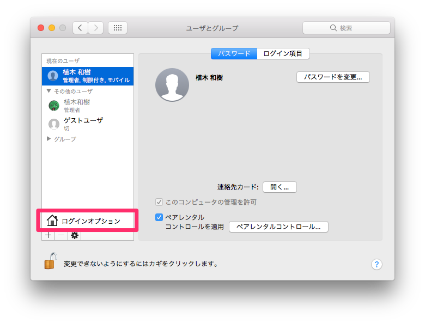
Task: Select current user 植木 和樹 row
Action: (x=88, y=76)
